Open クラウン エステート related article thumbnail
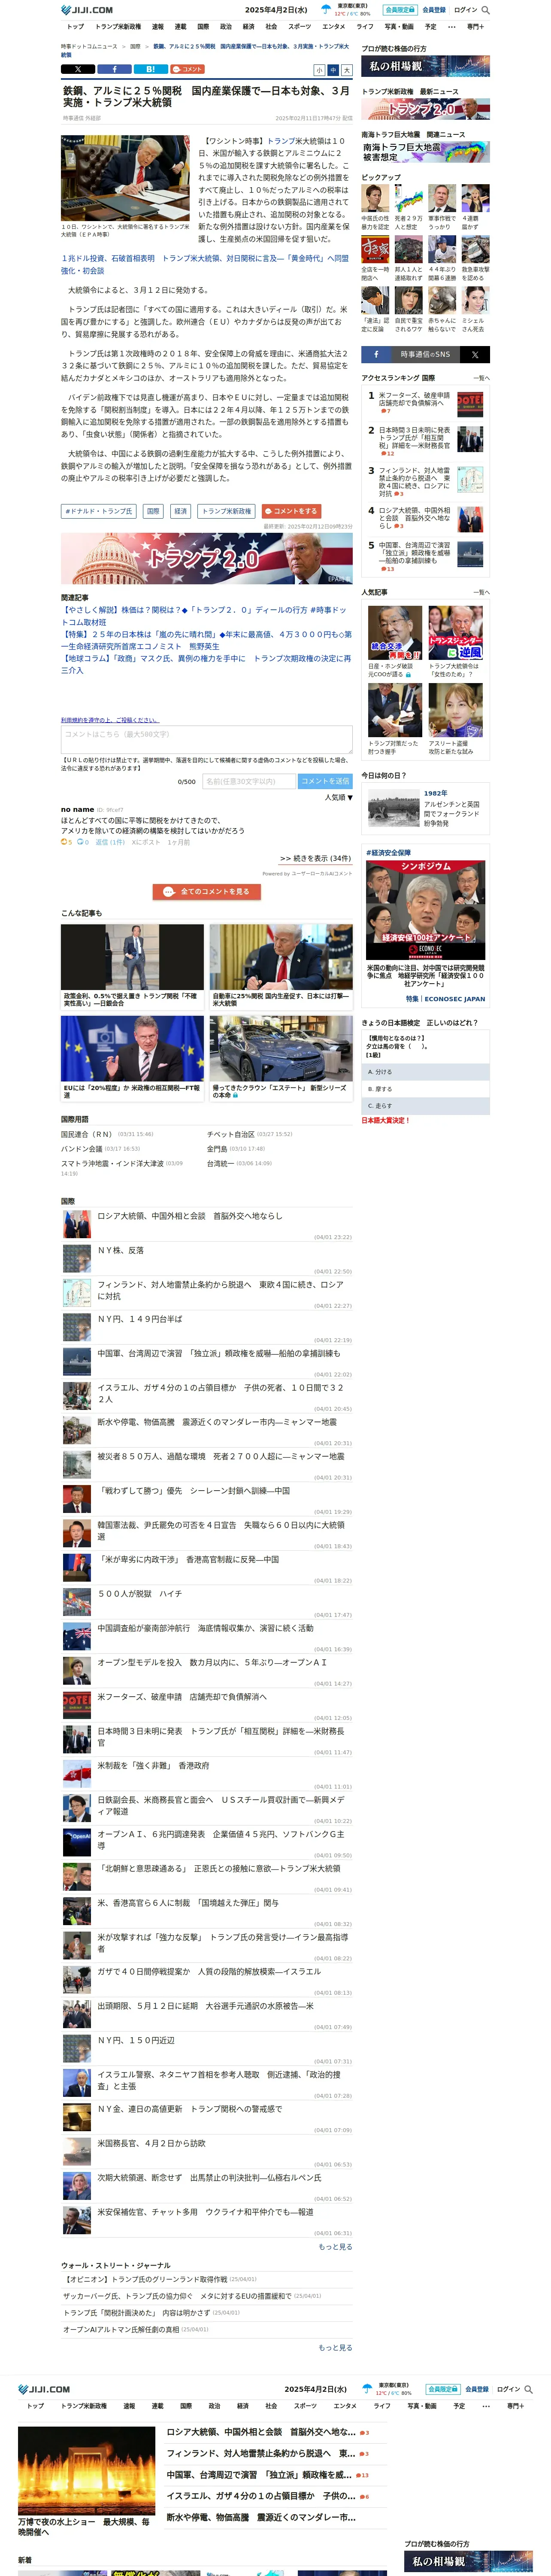This screenshot has height=2576, width=551. (x=281, y=1049)
